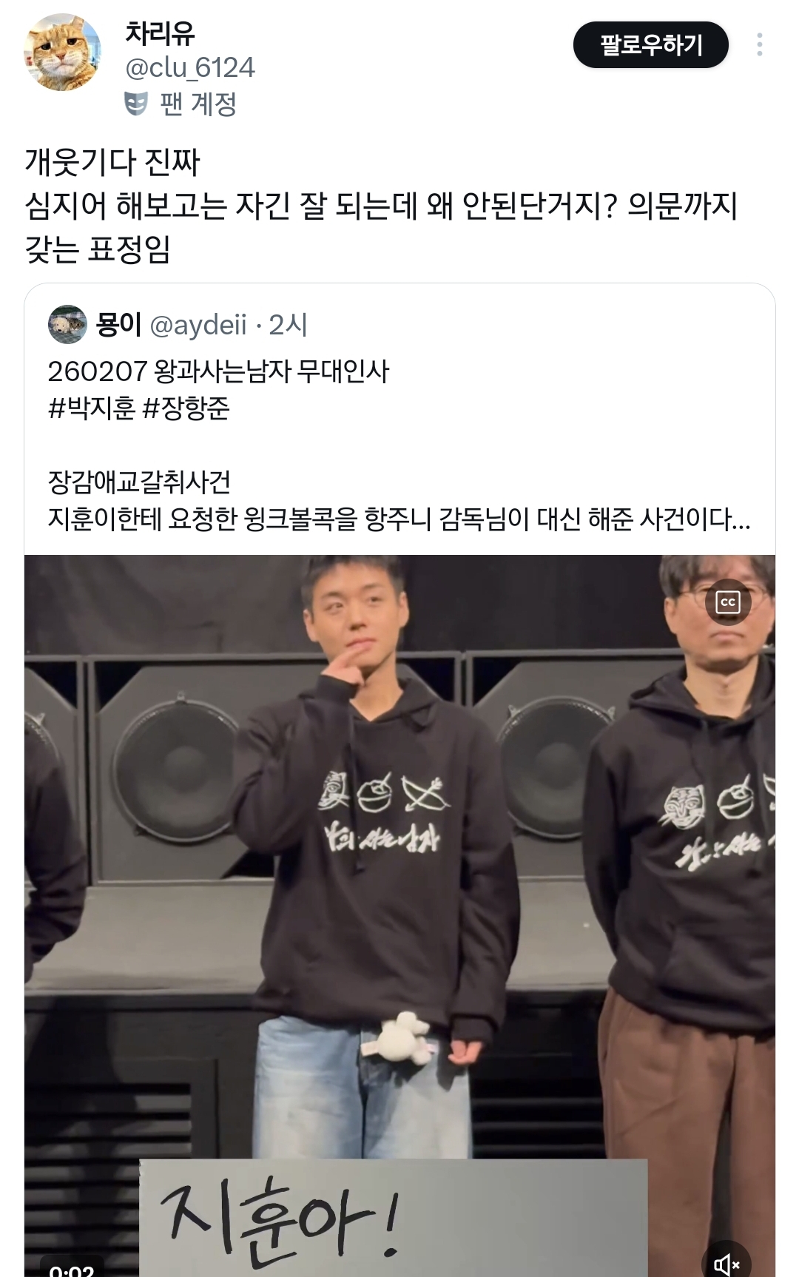
Task: Tap the 팔로우하기 follow button
Action: coord(650,45)
